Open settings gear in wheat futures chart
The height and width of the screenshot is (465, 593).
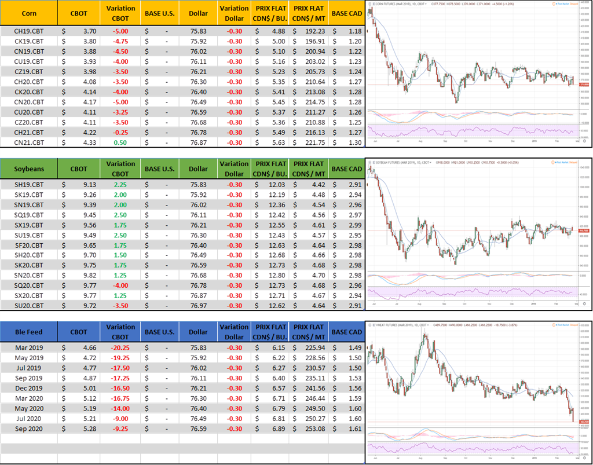tap(584, 459)
